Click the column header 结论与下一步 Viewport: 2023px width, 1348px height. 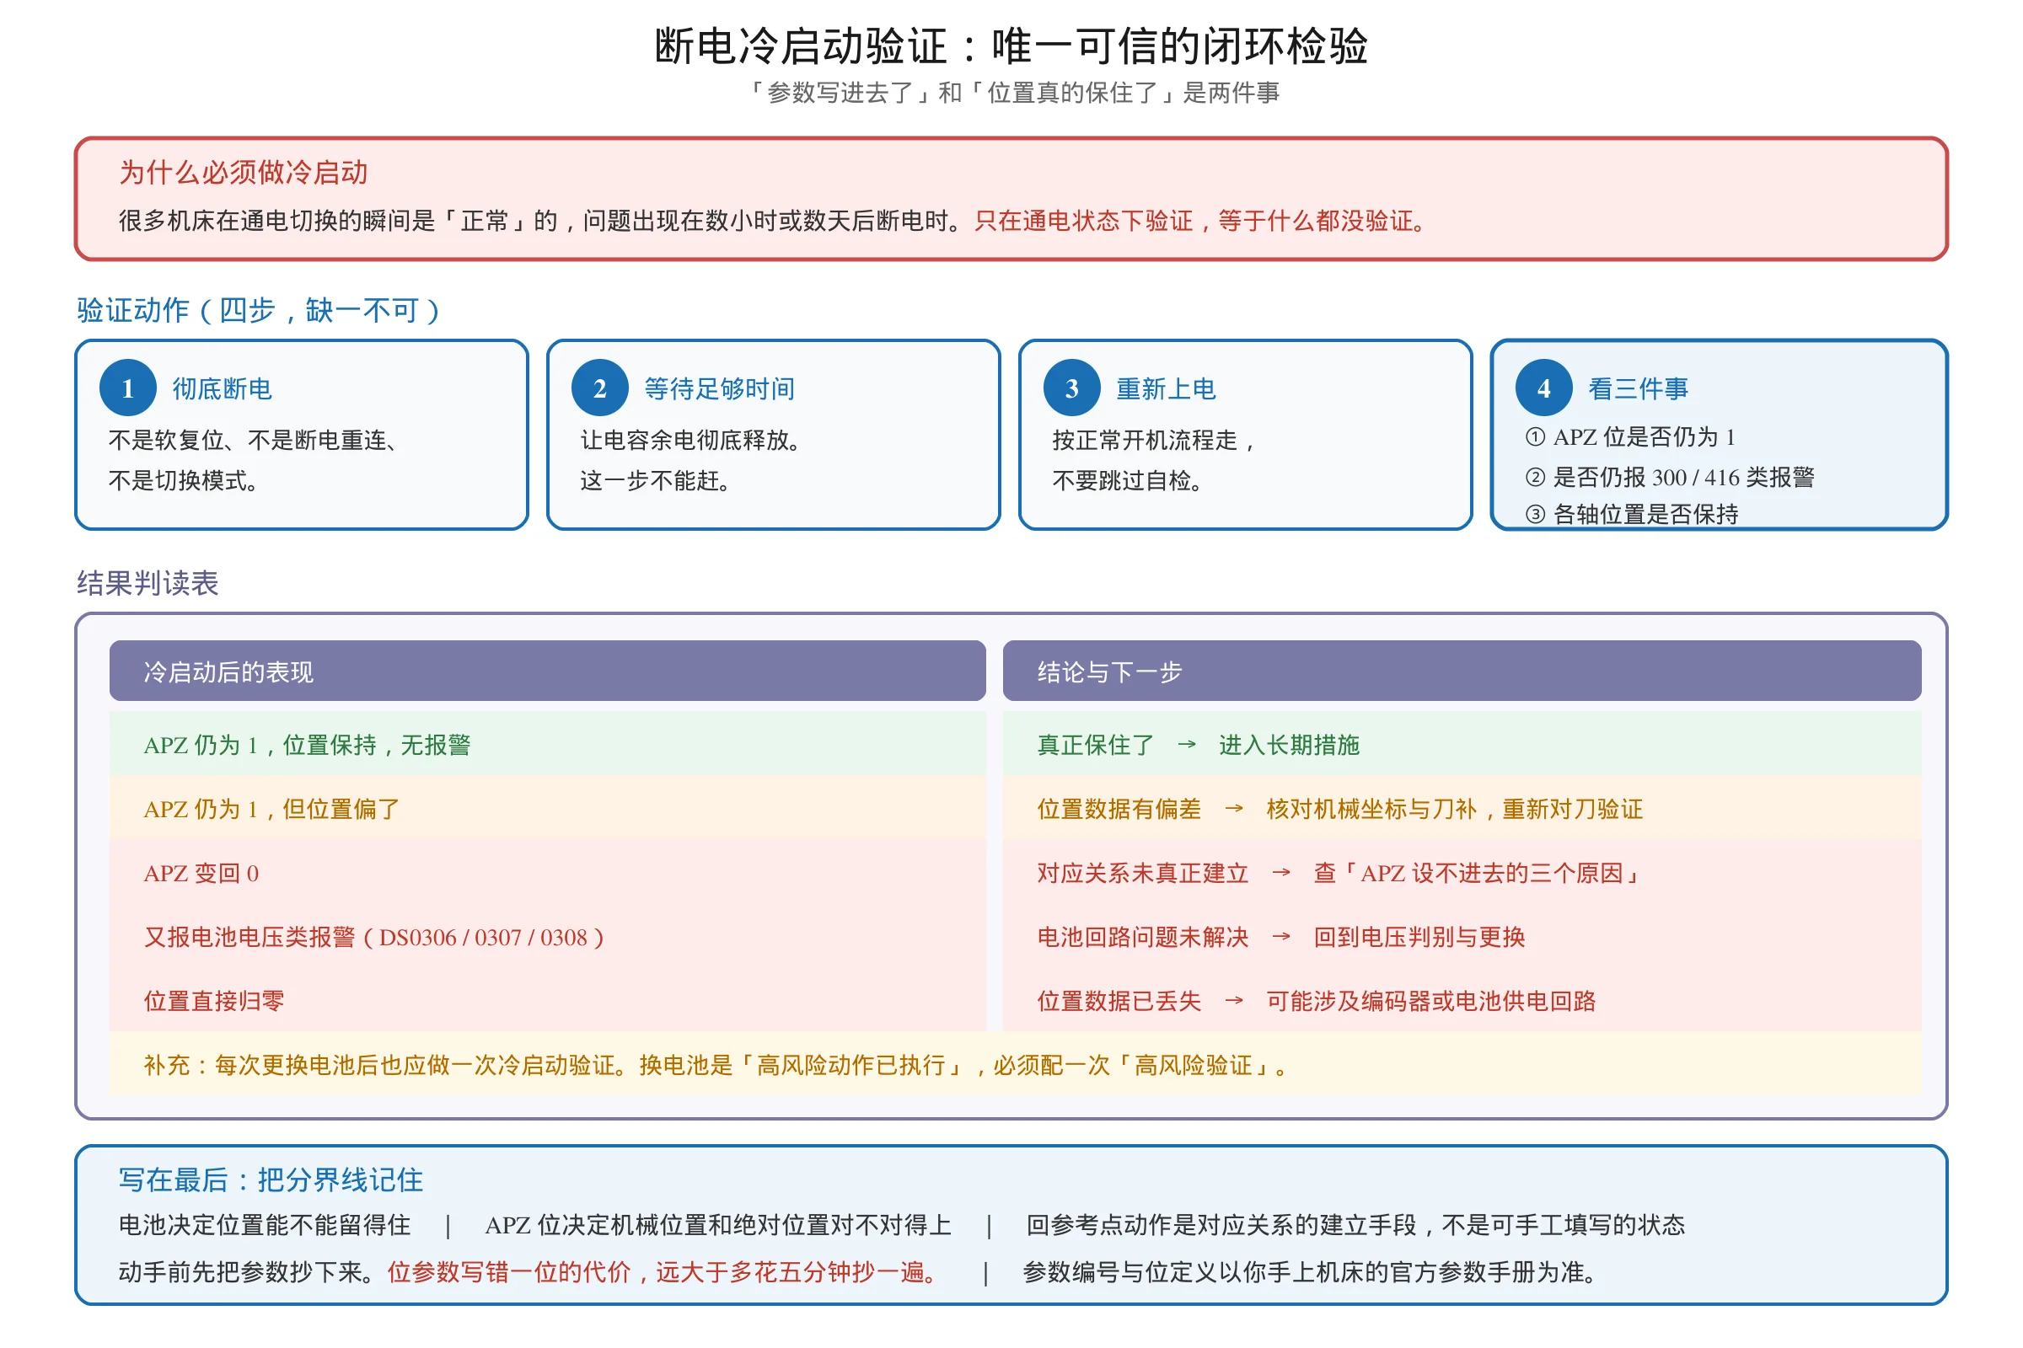[x=1462, y=671]
